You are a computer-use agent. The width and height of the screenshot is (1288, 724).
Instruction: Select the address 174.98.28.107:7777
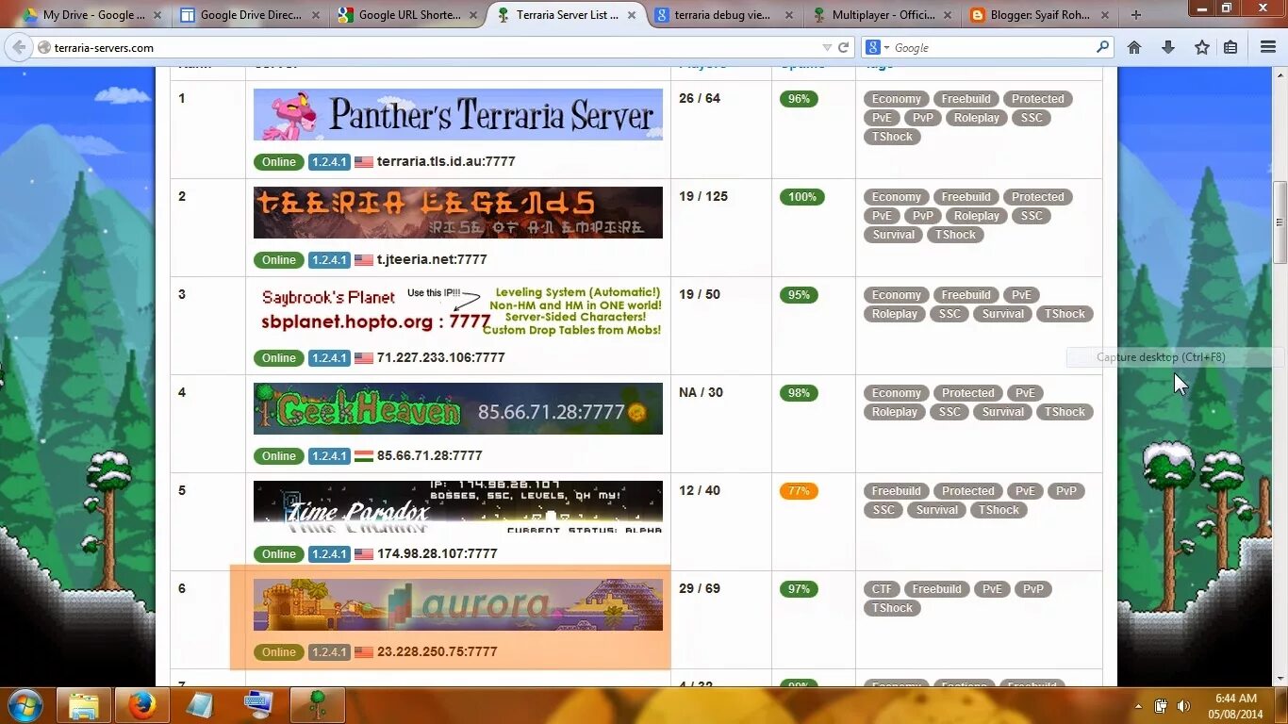click(437, 554)
